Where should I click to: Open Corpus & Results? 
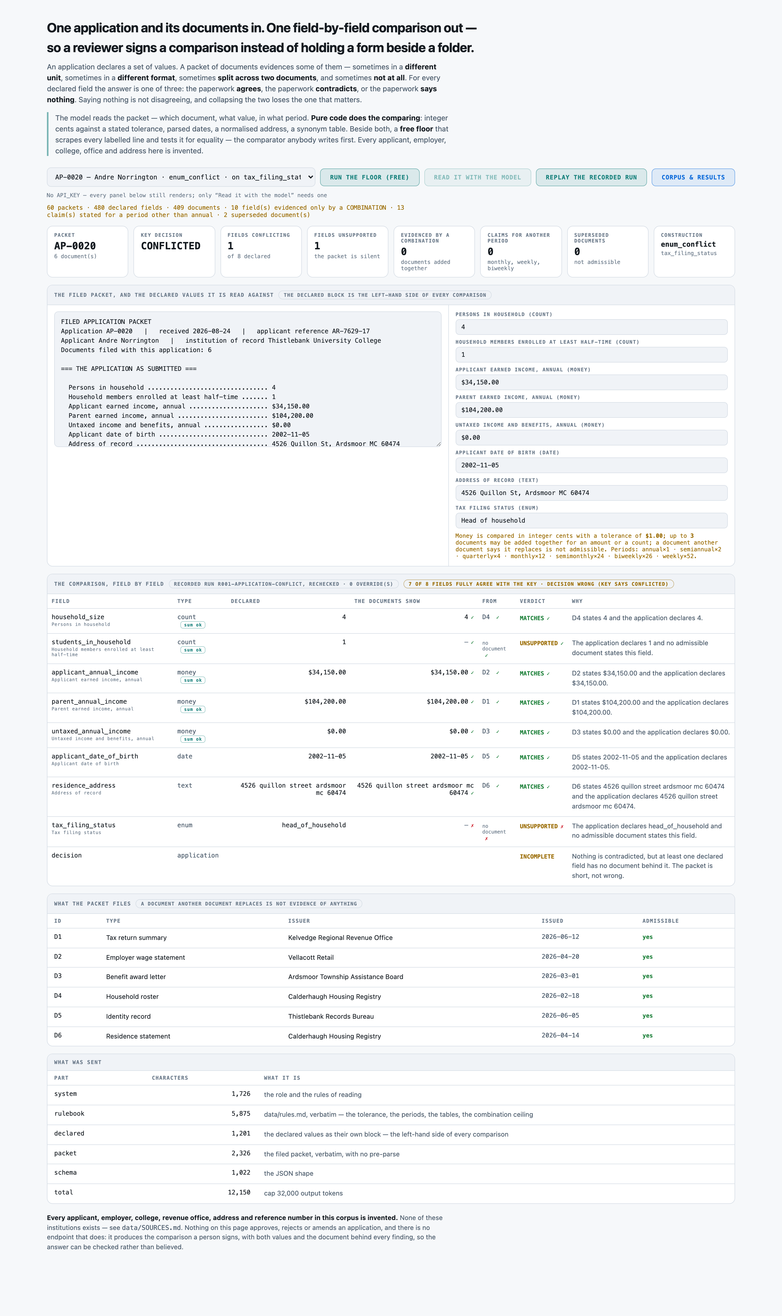coord(693,177)
